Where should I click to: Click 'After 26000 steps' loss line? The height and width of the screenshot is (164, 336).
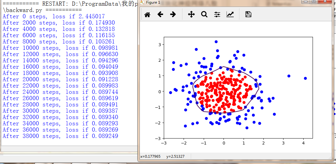point(60,98)
